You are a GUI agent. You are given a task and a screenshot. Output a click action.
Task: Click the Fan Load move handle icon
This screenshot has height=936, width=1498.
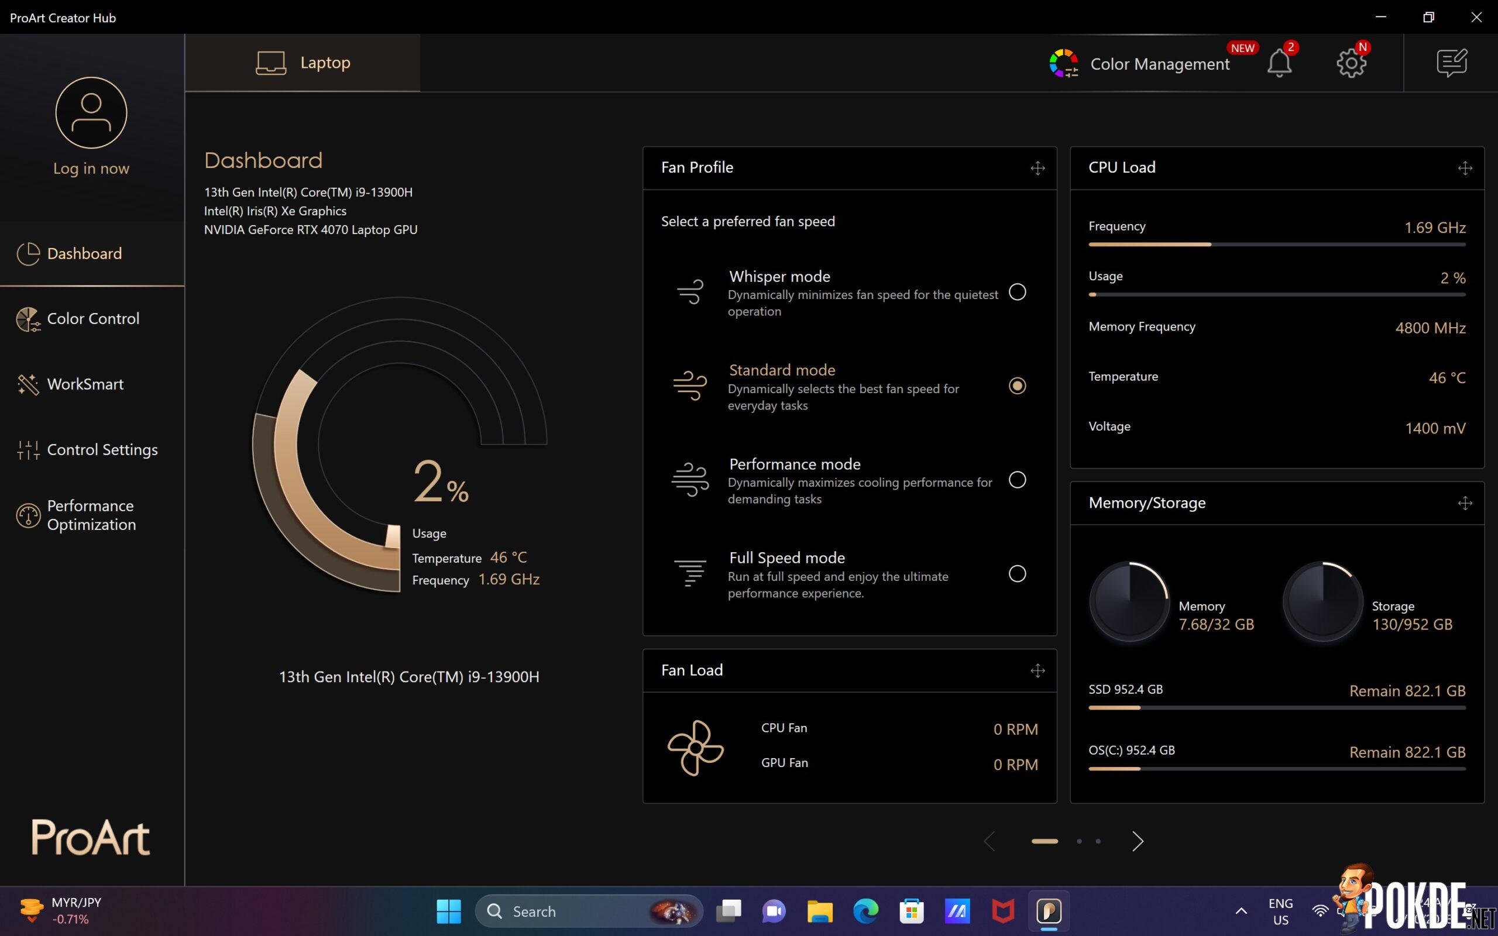[1037, 670]
